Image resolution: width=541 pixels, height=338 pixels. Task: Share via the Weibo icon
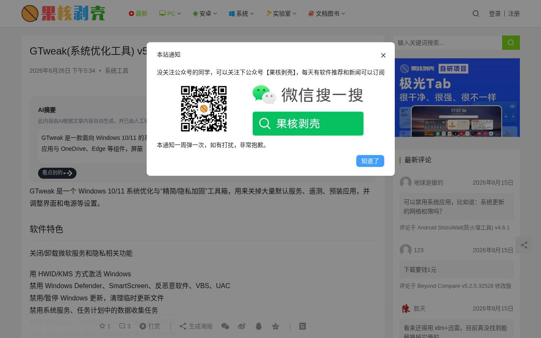tap(242, 326)
